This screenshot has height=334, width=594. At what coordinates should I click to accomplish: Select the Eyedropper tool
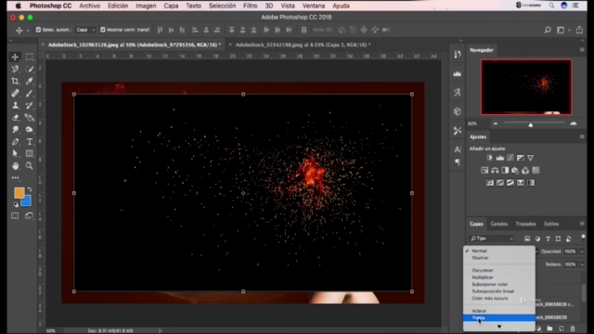[29, 81]
